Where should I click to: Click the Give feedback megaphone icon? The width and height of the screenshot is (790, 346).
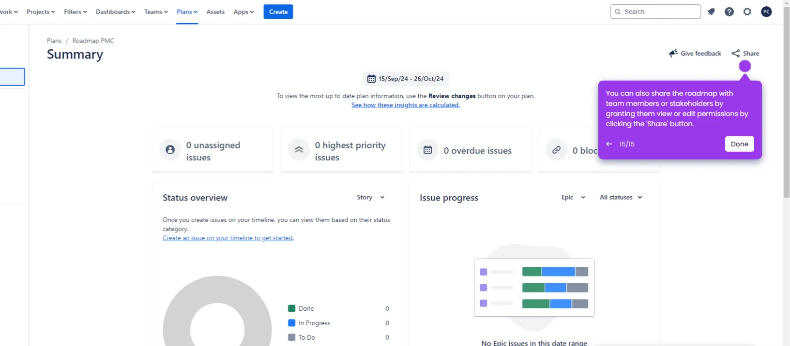(673, 53)
